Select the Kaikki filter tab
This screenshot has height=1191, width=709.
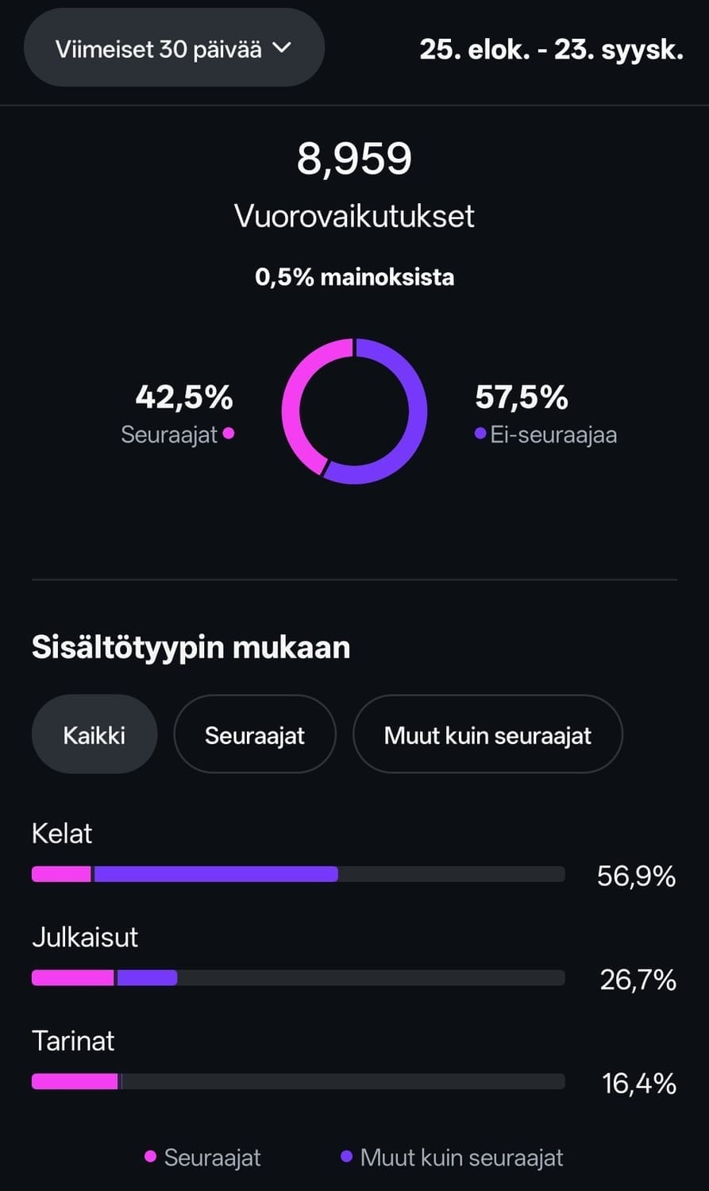[x=94, y=734]
